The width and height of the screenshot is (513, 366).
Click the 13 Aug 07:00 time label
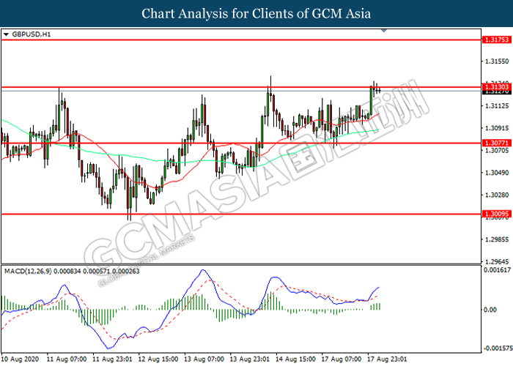click(x=204, y=359)
